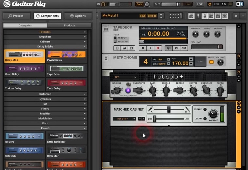
Task: Open the Tapedeck new file icon
Action: 117,48
